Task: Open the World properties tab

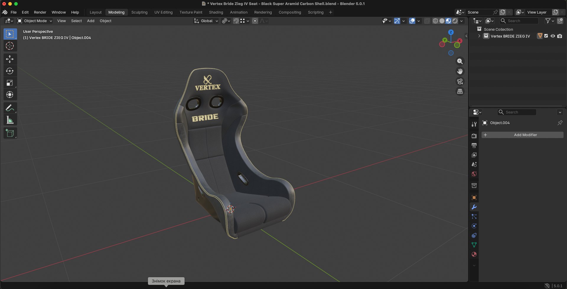Action: click(474, 174)
